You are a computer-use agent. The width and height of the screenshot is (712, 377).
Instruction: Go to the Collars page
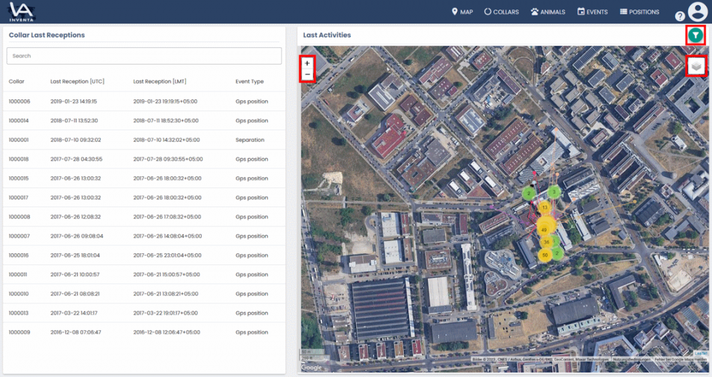coord(501,12)
